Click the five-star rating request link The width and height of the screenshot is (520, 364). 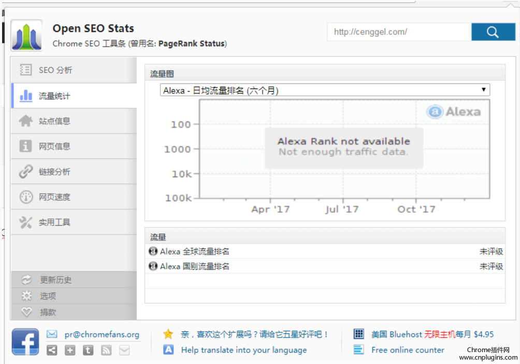point(255,334)
